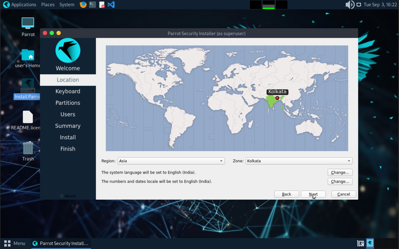Go Back to the previous installer step
This screenshot has height=249, width=399.
click(286, 194)
